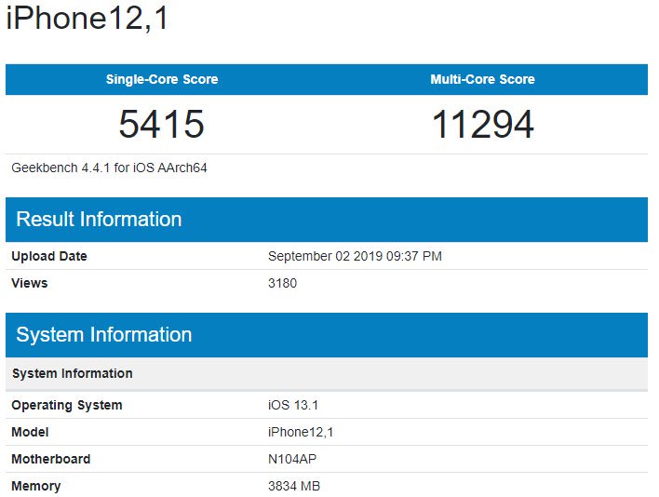Screen dimensions: 659x497
Task: Select the single-core score value 5415
Action: pyautogui.click(x=161, y=125)
